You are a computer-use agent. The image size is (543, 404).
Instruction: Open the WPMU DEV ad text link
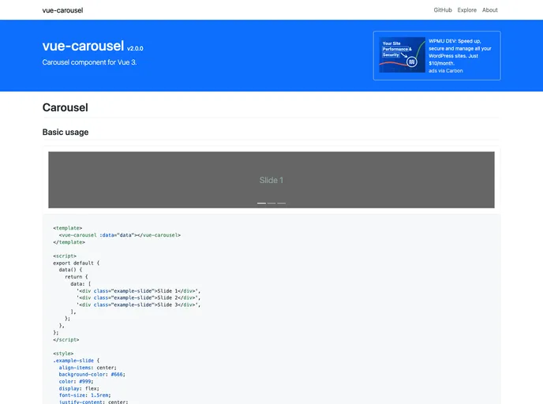pyautogui.click(x=460, y=52)
